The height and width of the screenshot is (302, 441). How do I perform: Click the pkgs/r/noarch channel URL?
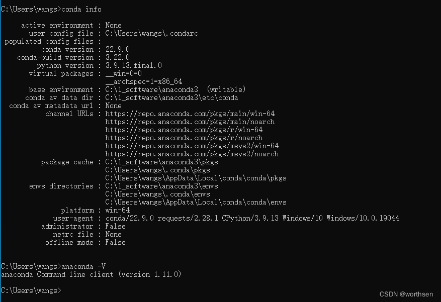point(184,138)
